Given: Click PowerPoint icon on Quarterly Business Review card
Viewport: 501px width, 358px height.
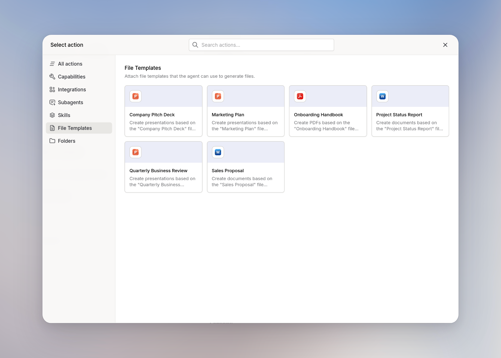Looking at the screenshot, I should [136, 152].
